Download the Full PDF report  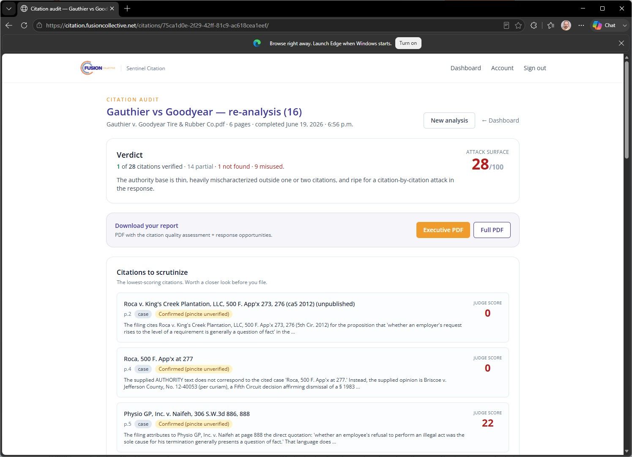click(492, 230)
